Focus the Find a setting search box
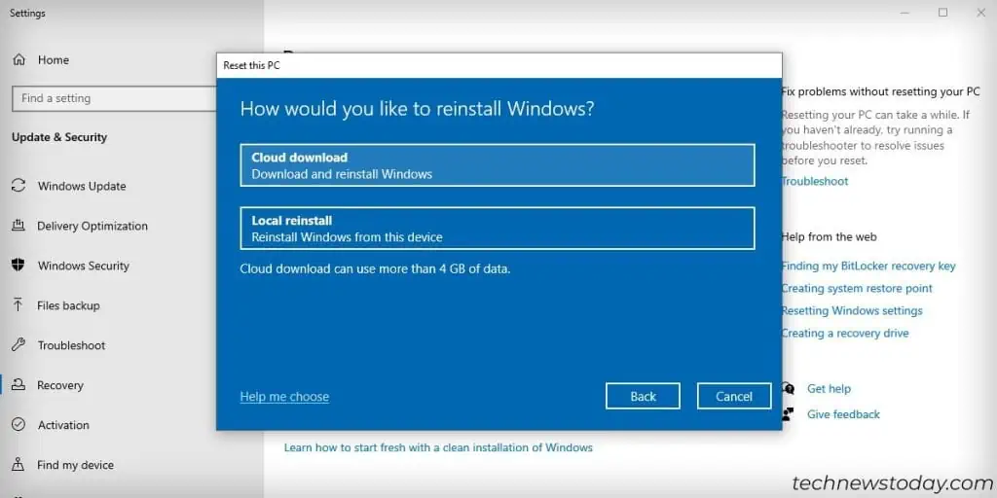This screenshot has width=997, height=498. tap(115, 98)
